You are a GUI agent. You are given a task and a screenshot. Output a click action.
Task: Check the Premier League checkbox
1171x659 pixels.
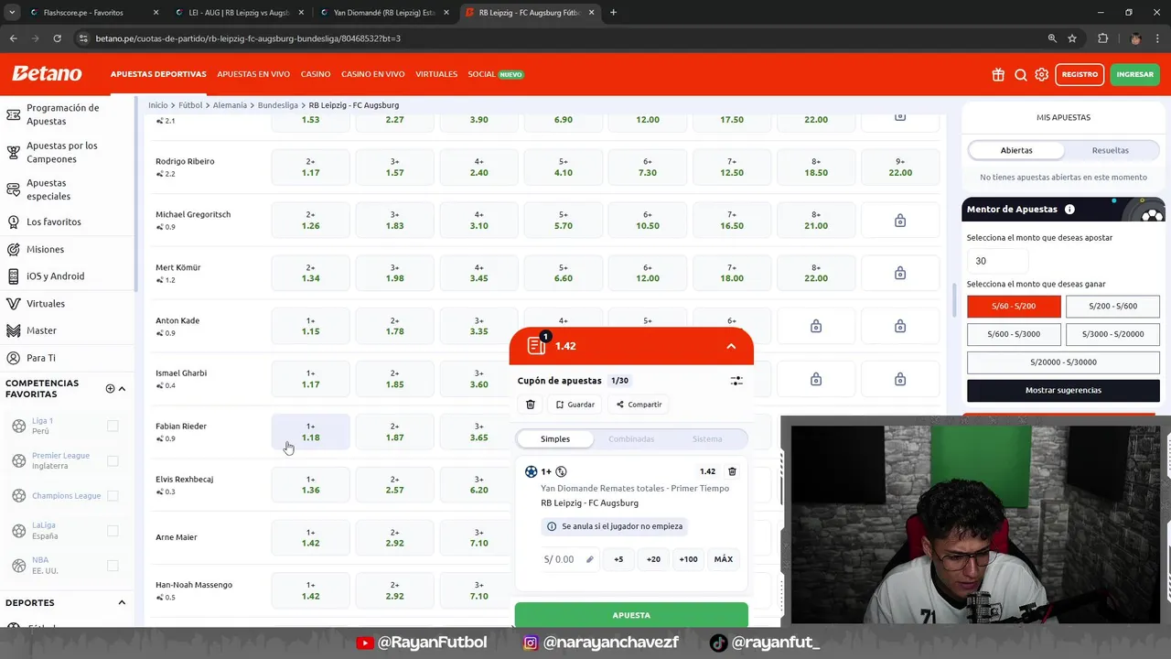(113, 460)
